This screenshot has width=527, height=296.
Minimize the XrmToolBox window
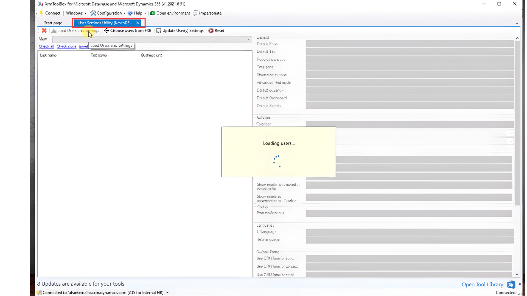pos(484,4)
